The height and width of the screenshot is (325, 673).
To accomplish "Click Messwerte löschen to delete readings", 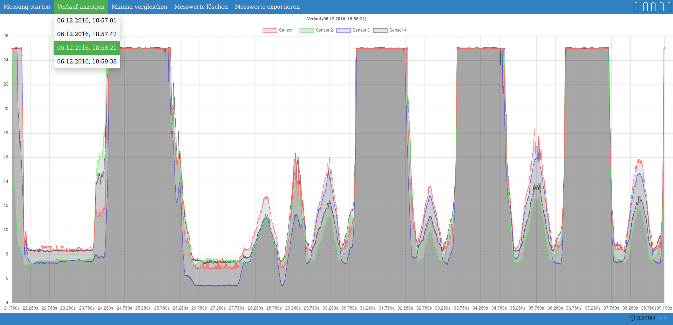I will (200, 6).
